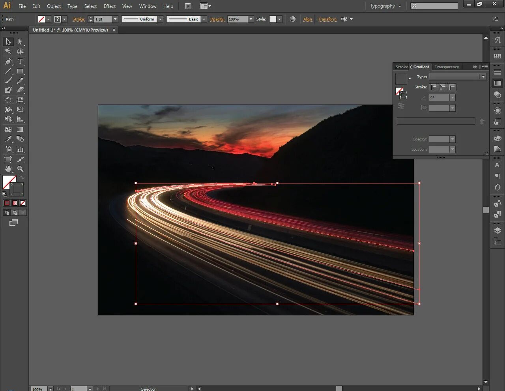Viewport: 505px width, 391px height.
Task: Choose the Artboard tool
Action: pos(8,159)
